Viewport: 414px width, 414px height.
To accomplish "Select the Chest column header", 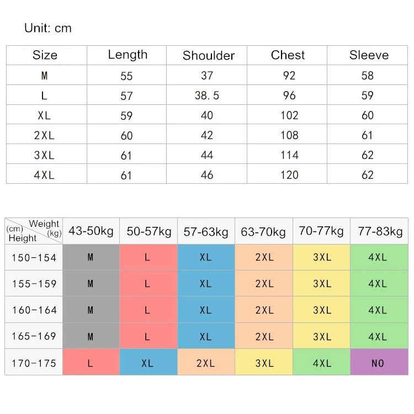I will point(287,55).
